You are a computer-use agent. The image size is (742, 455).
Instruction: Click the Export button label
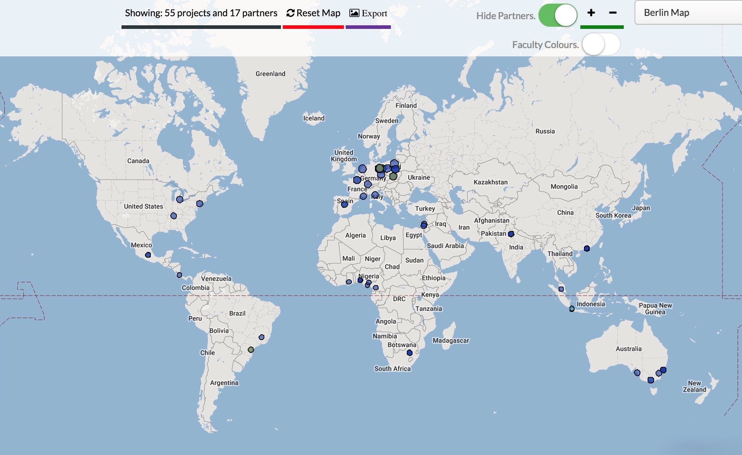click(x=374, y=13)
